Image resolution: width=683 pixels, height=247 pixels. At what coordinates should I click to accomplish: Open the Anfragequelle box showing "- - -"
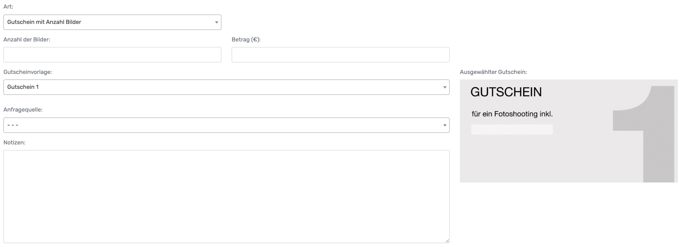(x=222, y=125)
